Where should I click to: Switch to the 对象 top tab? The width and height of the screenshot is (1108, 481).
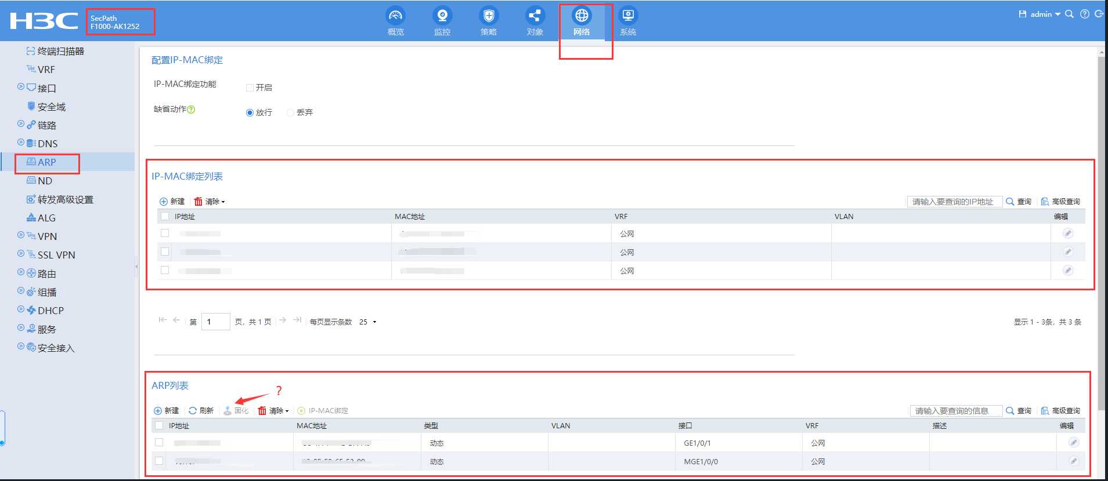[535, 21]
